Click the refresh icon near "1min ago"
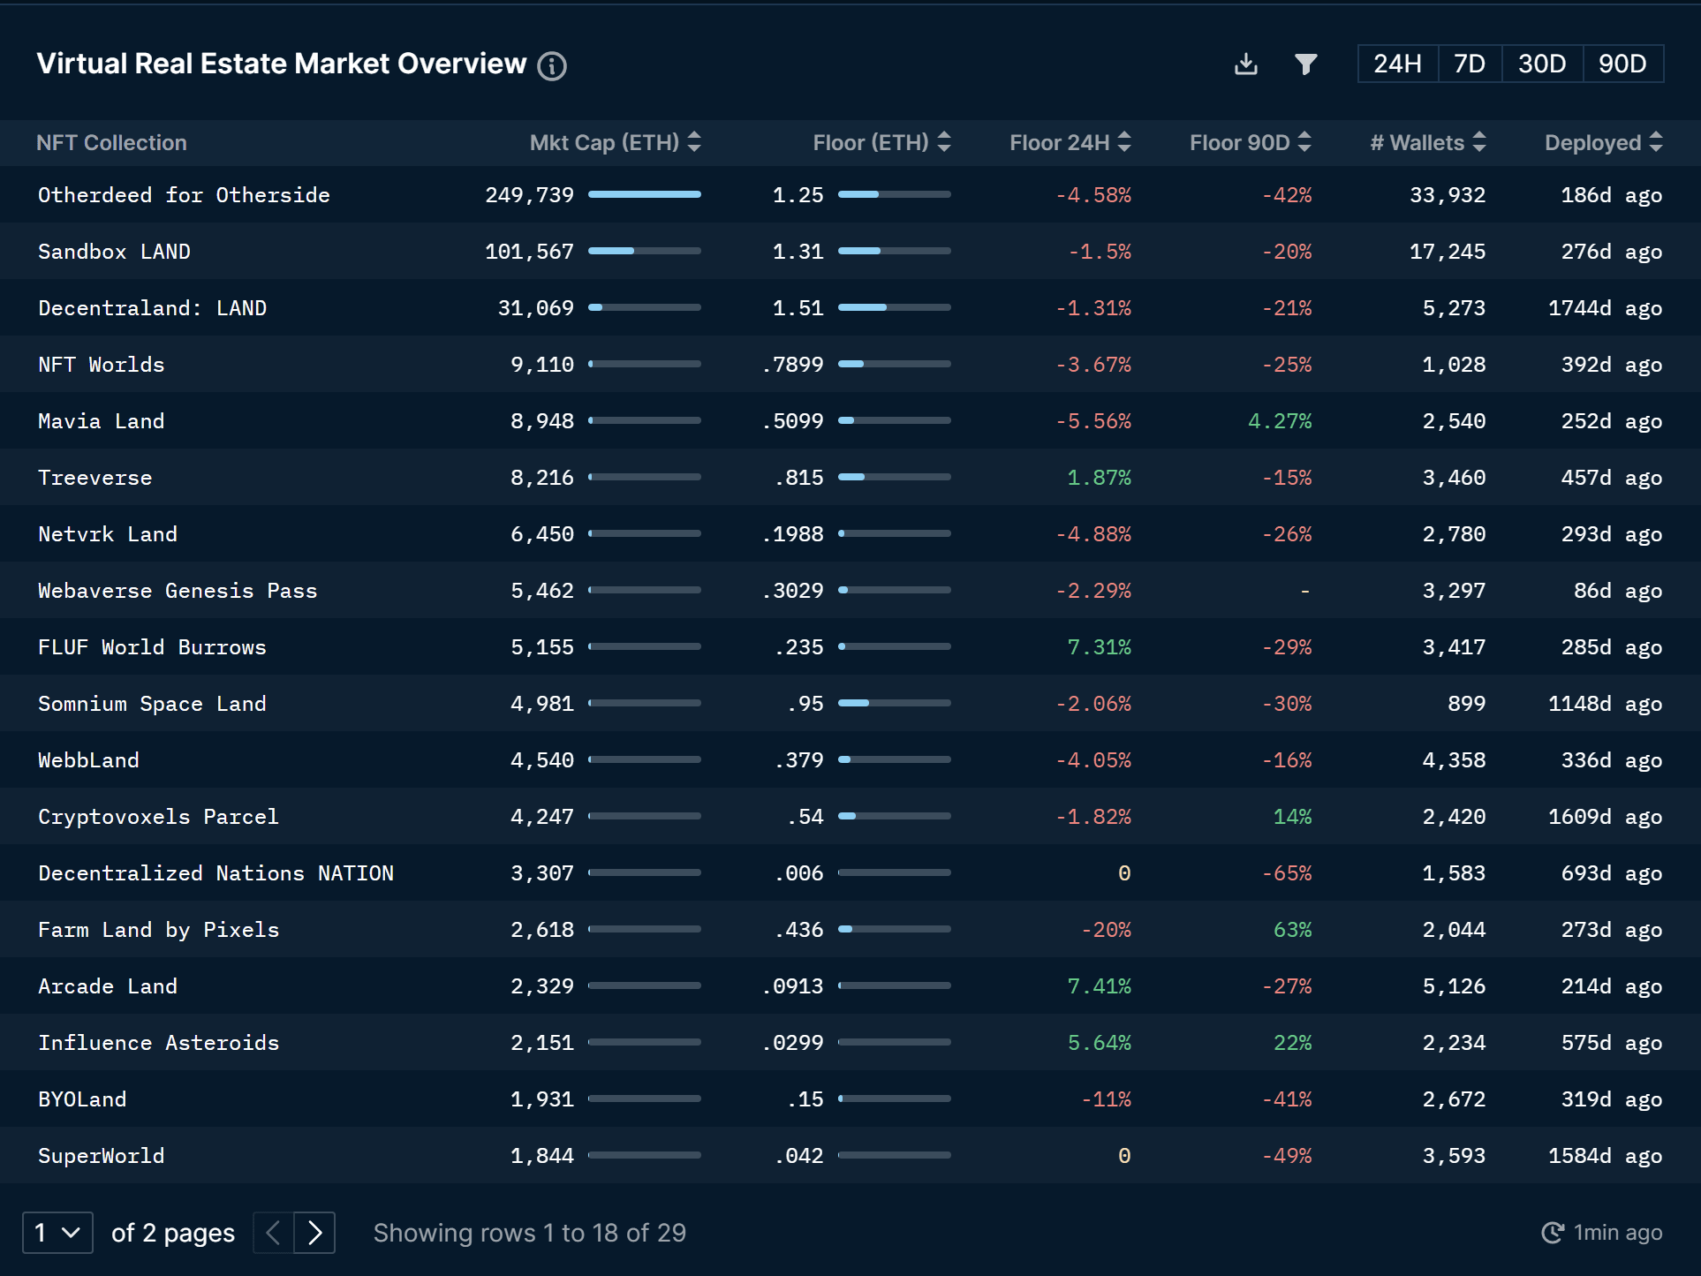Screen dimensions: 1701x1276 click(x=1553, y=1232)
